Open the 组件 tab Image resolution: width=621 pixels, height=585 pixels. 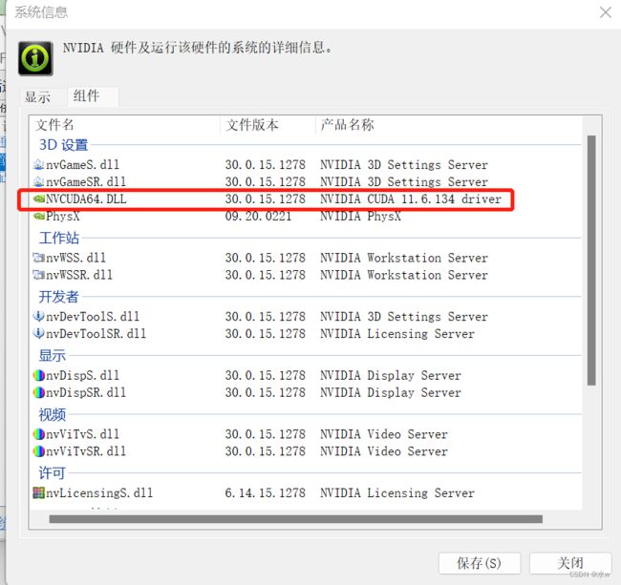tap(86, 96)
